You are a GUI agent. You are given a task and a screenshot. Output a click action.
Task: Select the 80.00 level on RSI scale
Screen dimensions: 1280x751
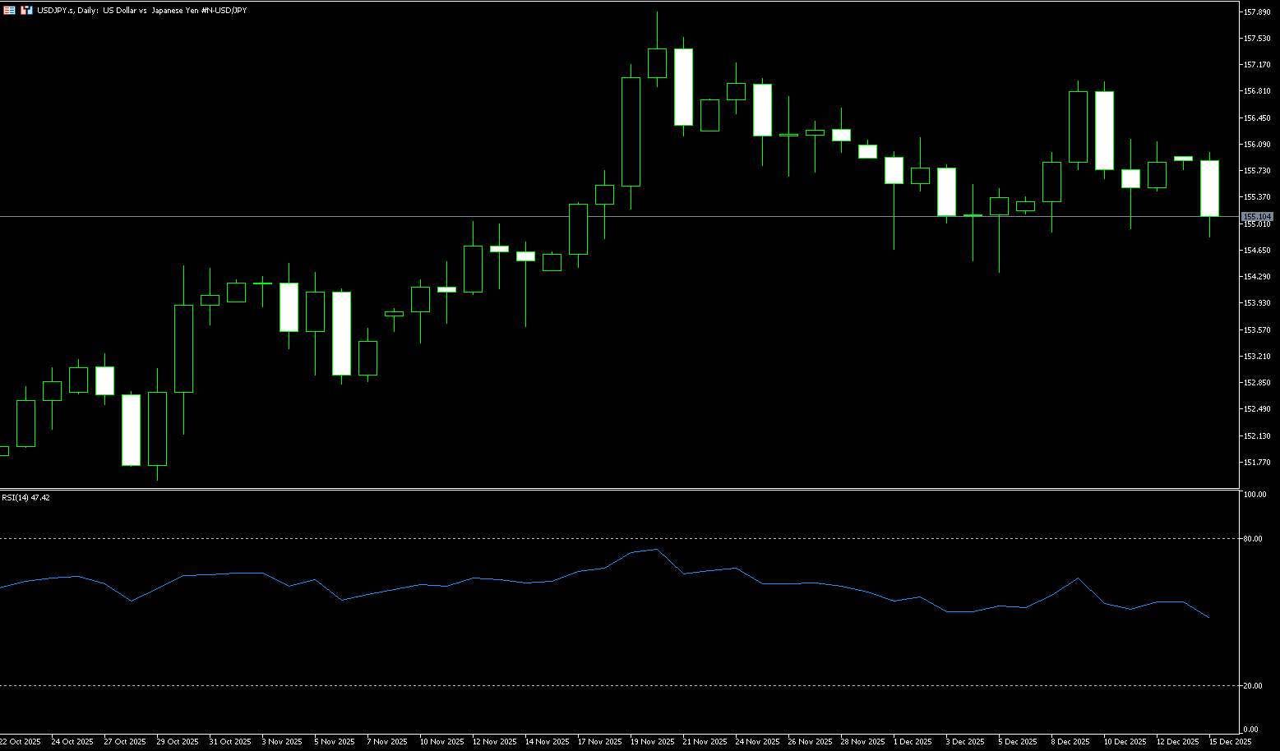click(x=1254, y=539)
